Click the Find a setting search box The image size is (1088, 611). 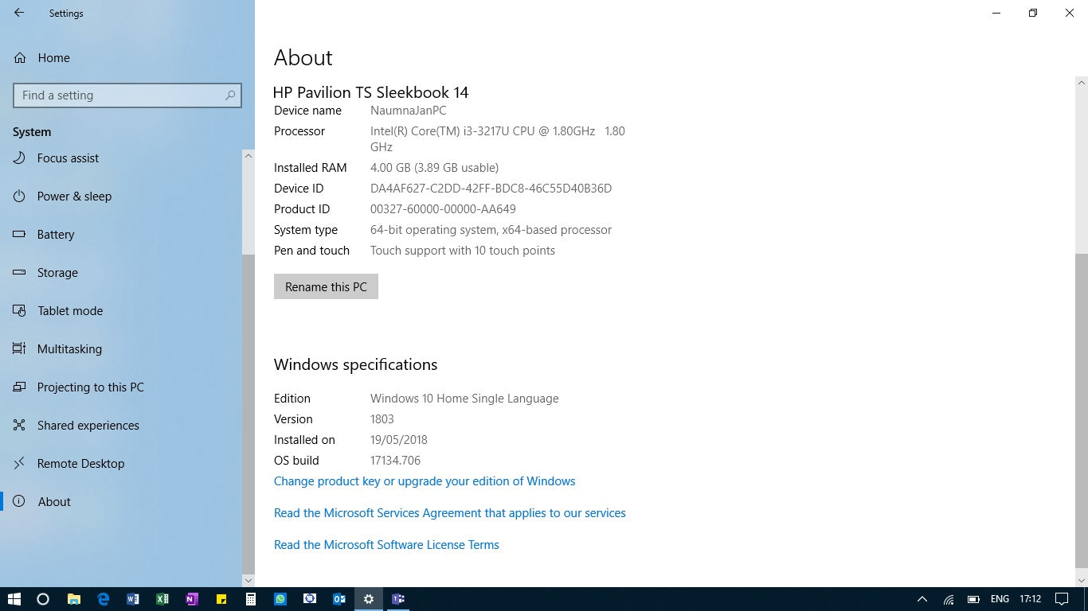tap(127, 95)
